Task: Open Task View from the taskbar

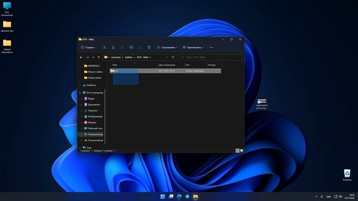Action: (x=171, y=197)
